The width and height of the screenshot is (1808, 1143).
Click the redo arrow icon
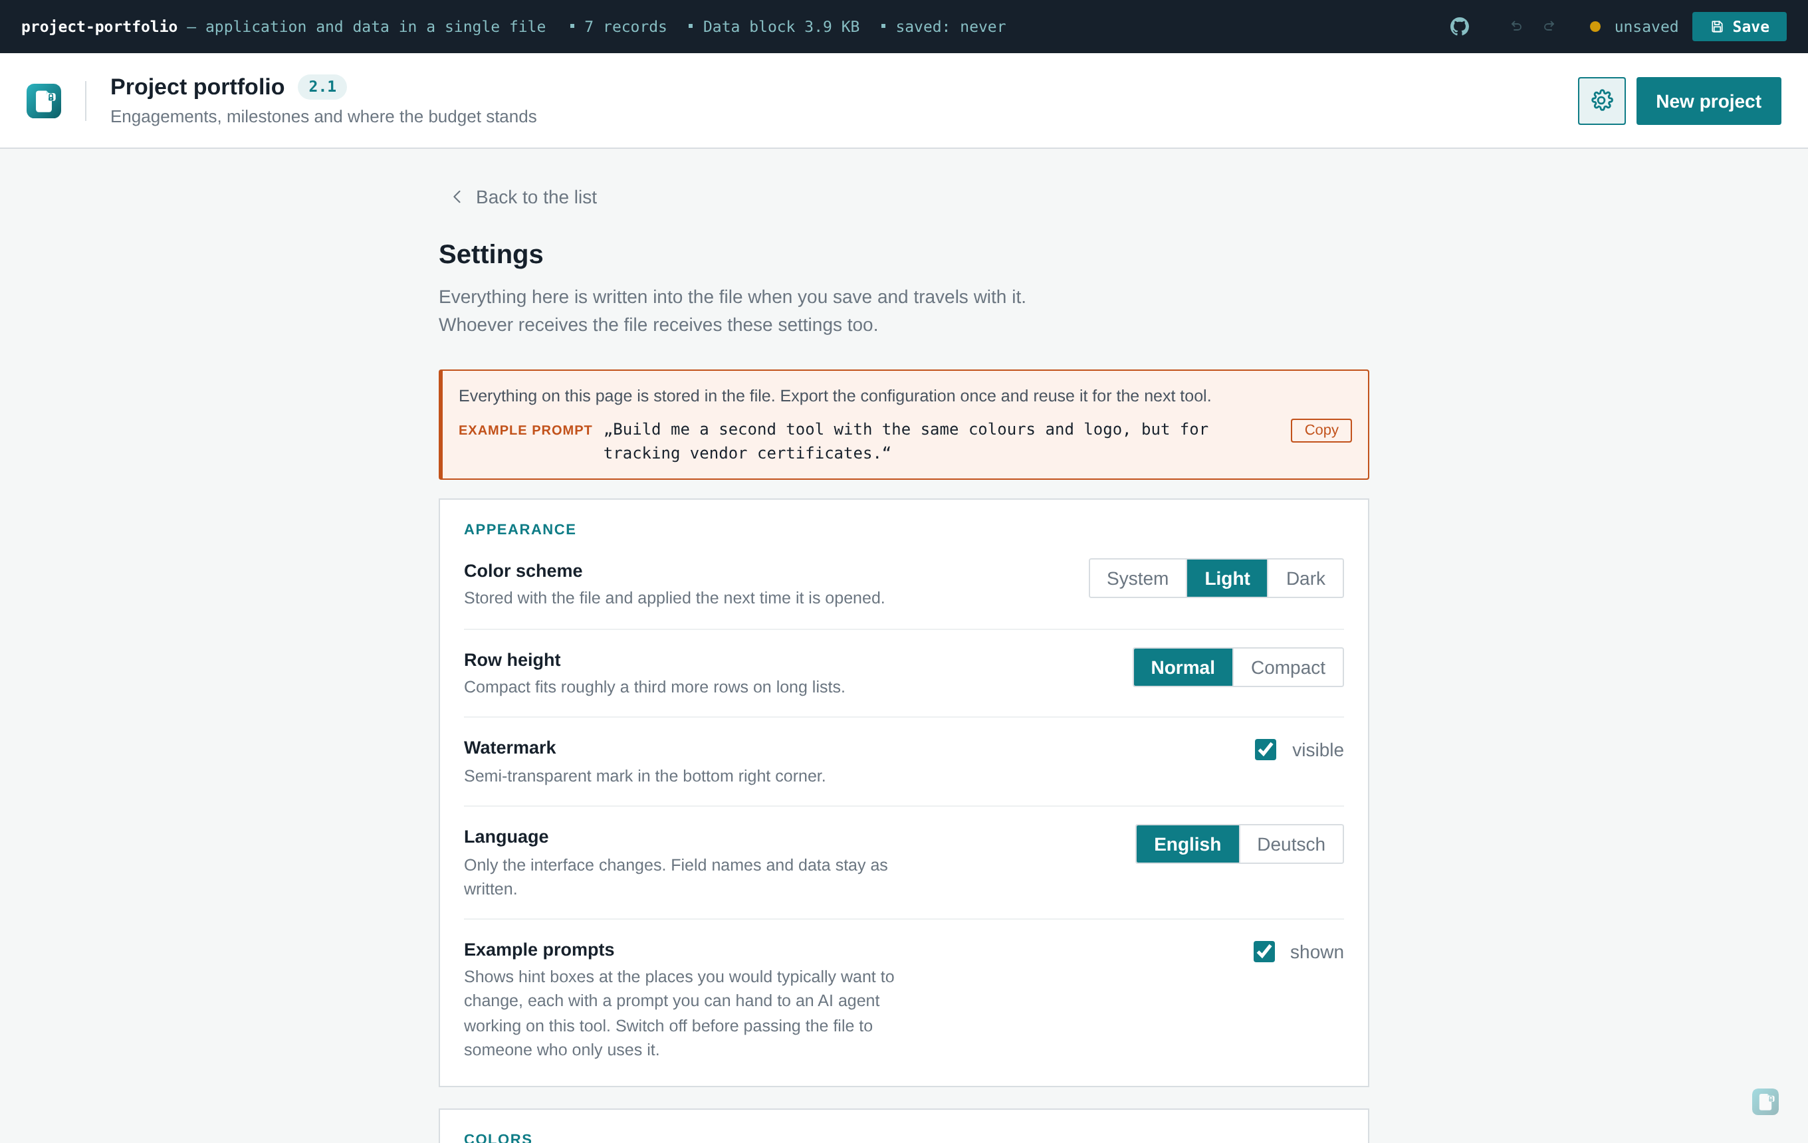coord(1548,27)
